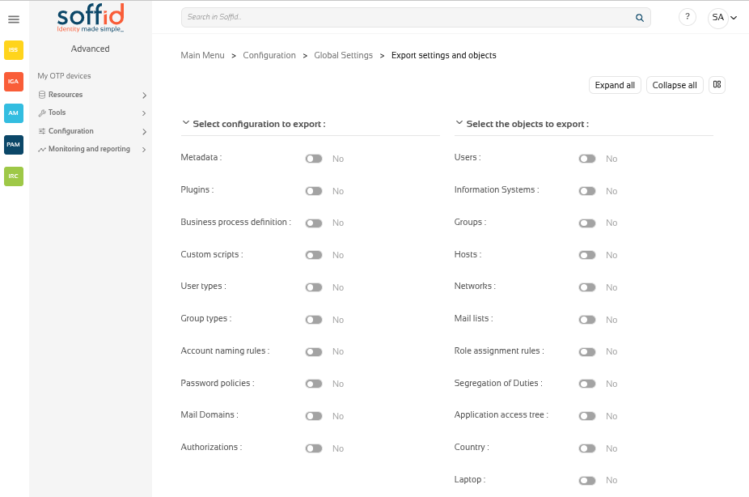Image resolution: width=749 pixels, height=497 pixels.
Task: Open the SA user account dropdown
Action: tap(722, 18)
